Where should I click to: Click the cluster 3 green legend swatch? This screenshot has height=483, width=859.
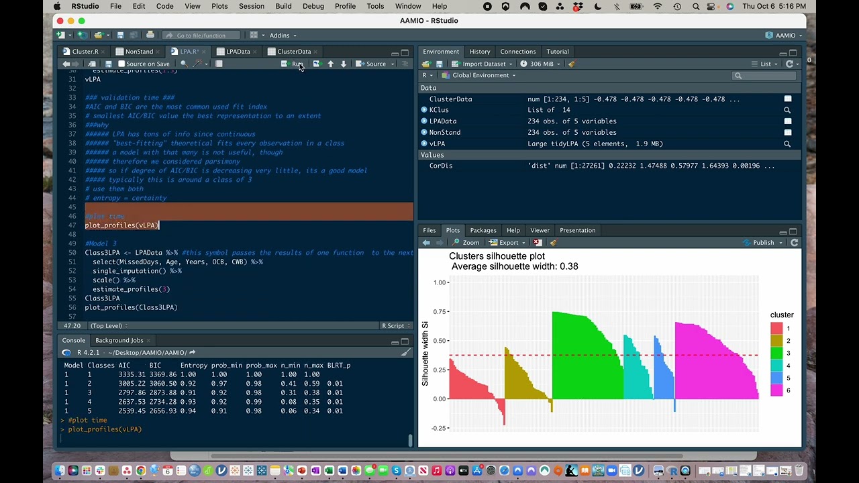[x=776, y=353]
